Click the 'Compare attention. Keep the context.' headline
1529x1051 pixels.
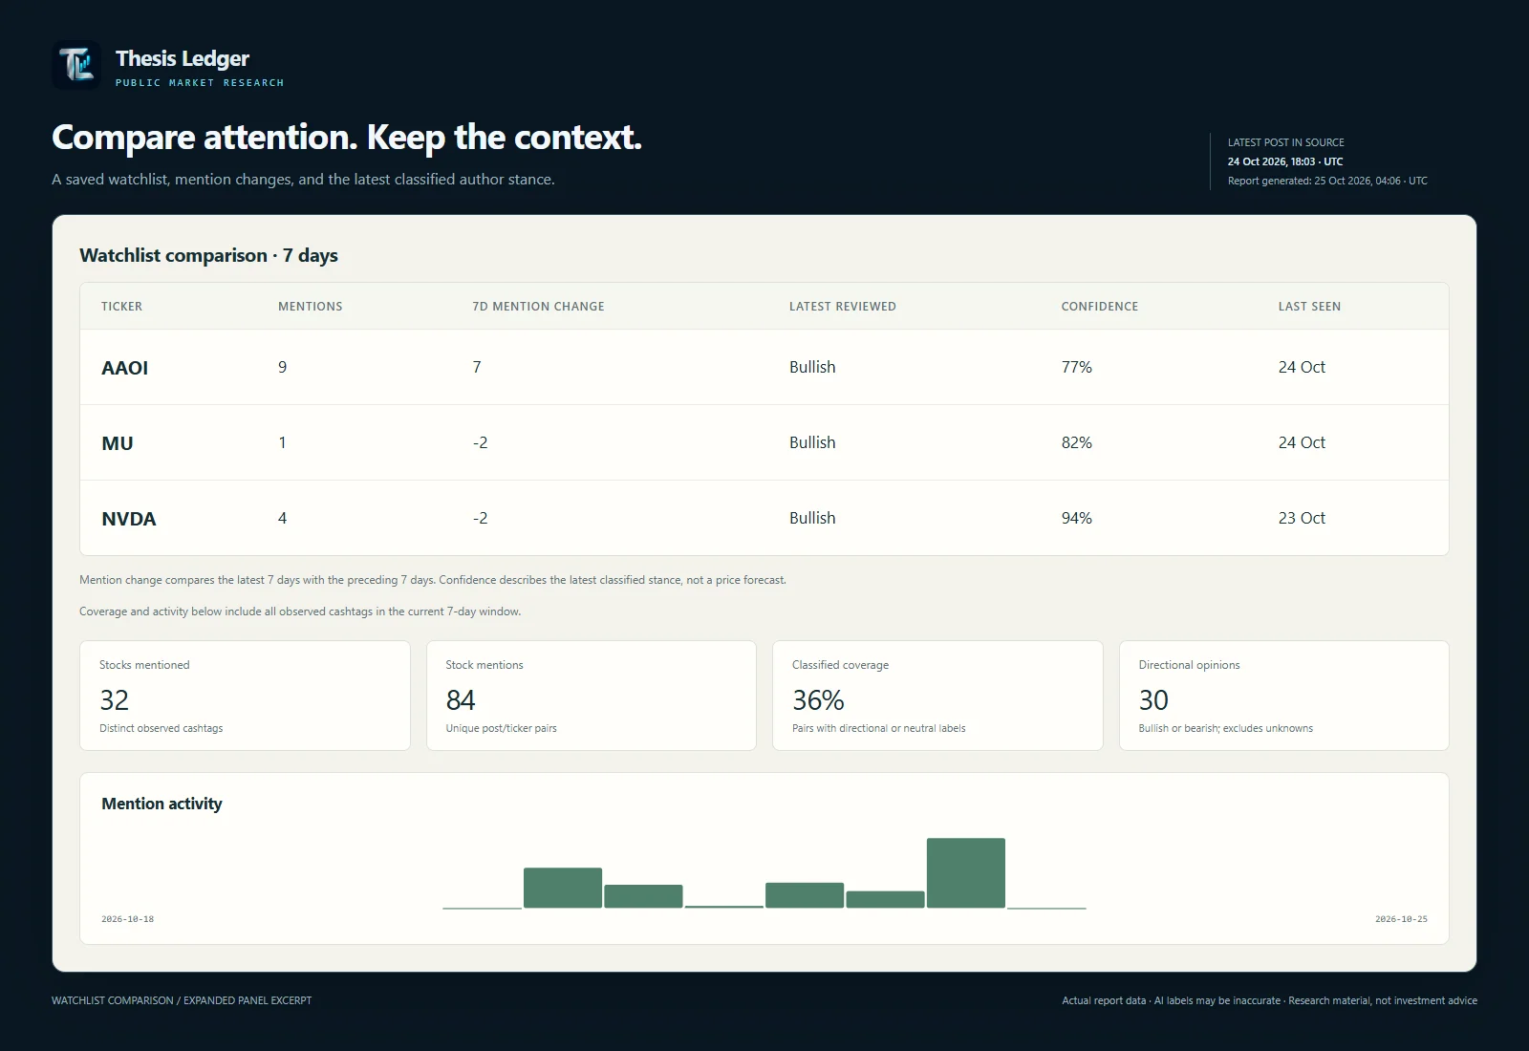(347, 138)
